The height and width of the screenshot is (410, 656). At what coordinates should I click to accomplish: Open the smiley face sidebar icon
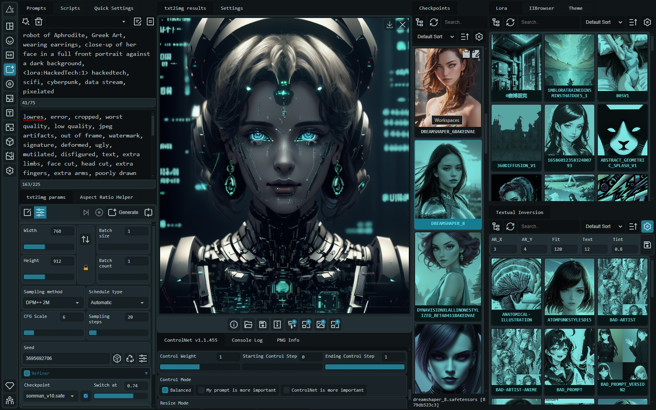click(x=10, y=41)
